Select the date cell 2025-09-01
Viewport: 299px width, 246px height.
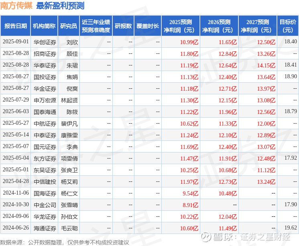point(16,42)
